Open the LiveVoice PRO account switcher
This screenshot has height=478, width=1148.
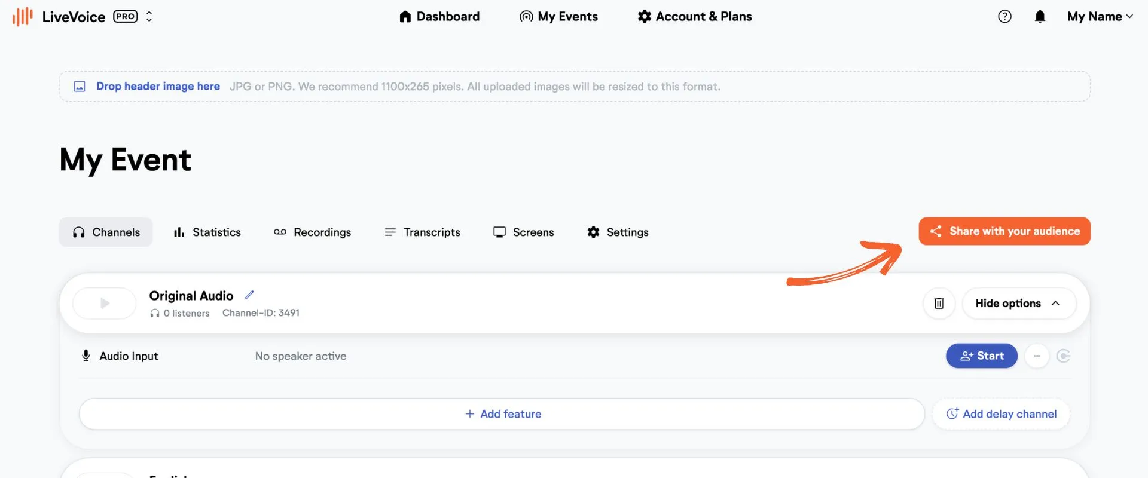149,16
